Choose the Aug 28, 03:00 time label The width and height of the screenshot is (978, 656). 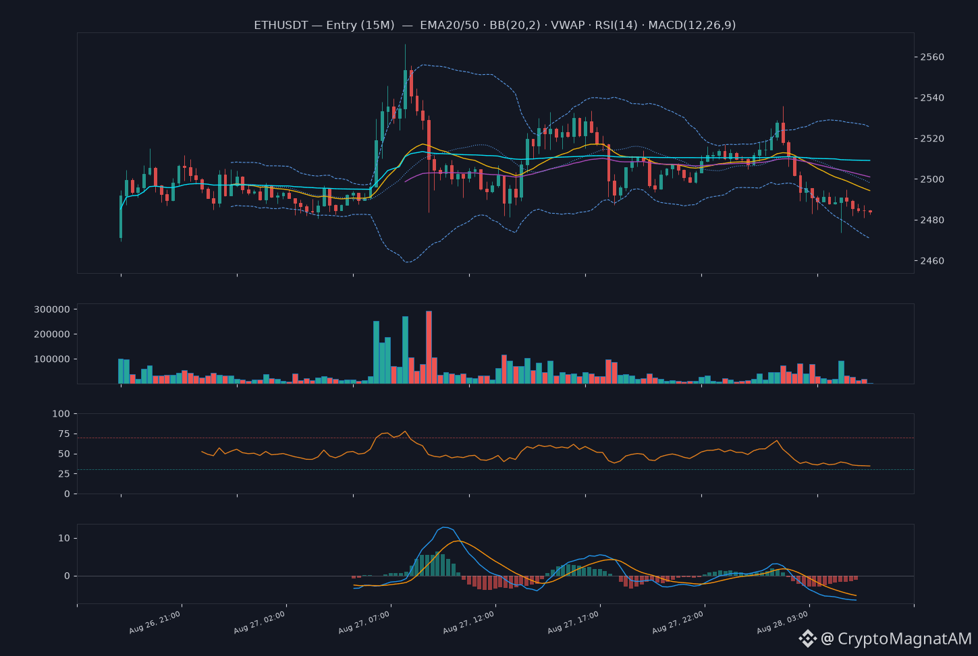point(783,622)
